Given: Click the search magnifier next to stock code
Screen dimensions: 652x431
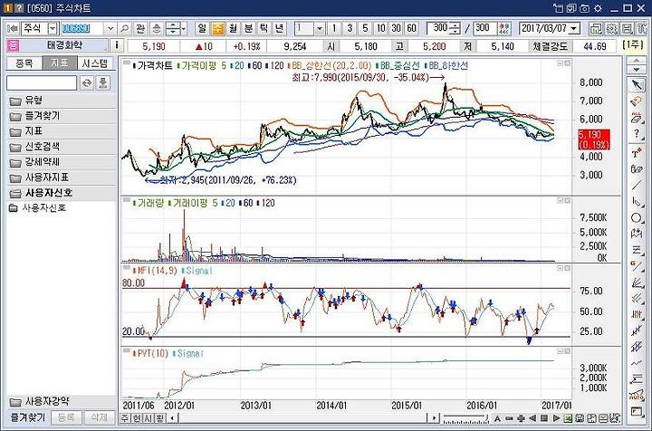Looking at the screenshot, I should coord(124,29).
